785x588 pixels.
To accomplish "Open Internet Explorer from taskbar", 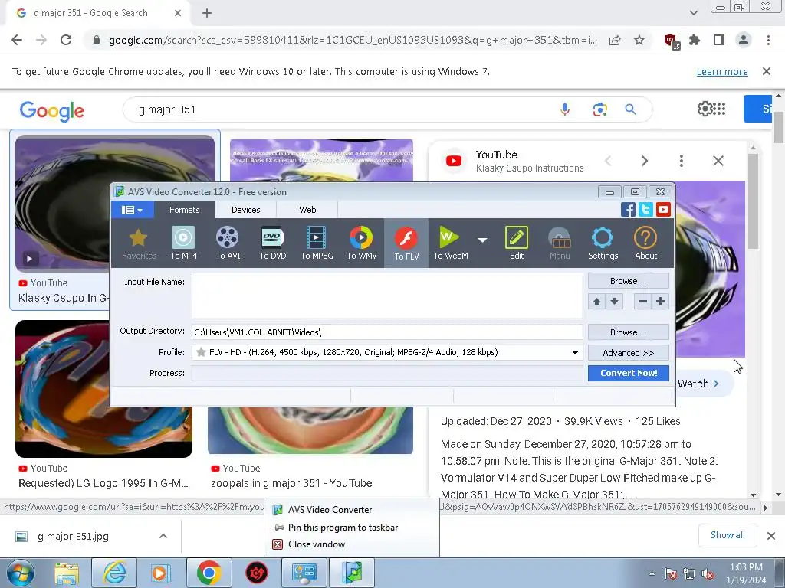I will (x=114, y=573).
